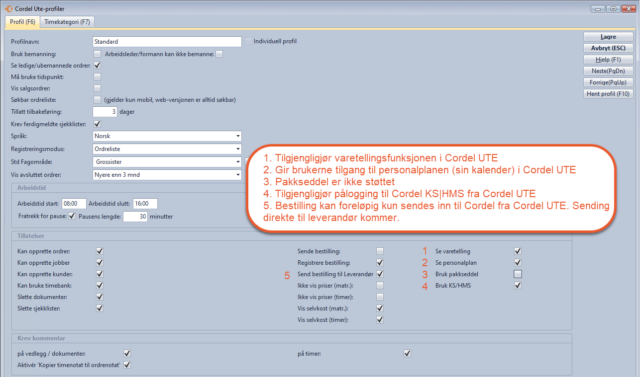Screen dimensions: 640x377
Task: Click the Tillatt tilbakeføring days field
Action: point(105,112)
